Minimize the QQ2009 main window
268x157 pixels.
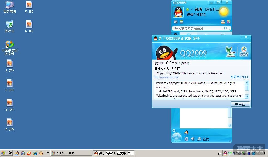(211, 2)
